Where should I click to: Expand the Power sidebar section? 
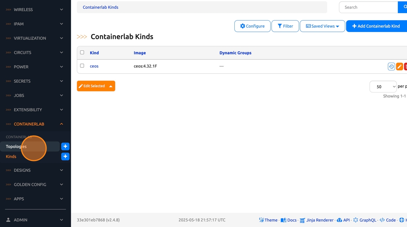pyautogui.click(x=35, y=67)
